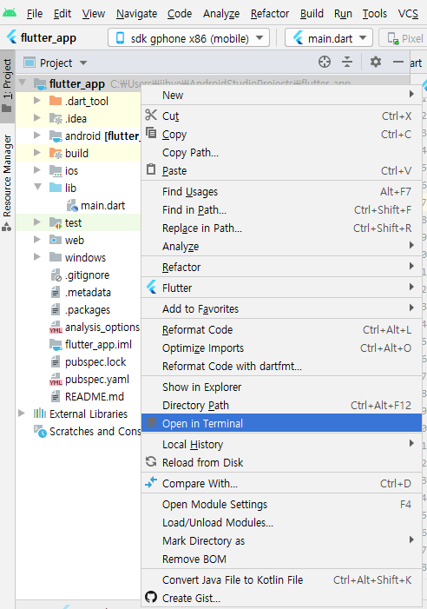The width and height of the screenshot is (427, 609).
Task: Click the Open in Terminal icon
Action: tap(151, 422)
